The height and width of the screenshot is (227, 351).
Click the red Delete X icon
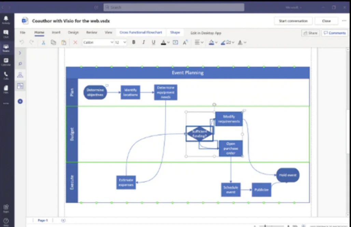75,42
